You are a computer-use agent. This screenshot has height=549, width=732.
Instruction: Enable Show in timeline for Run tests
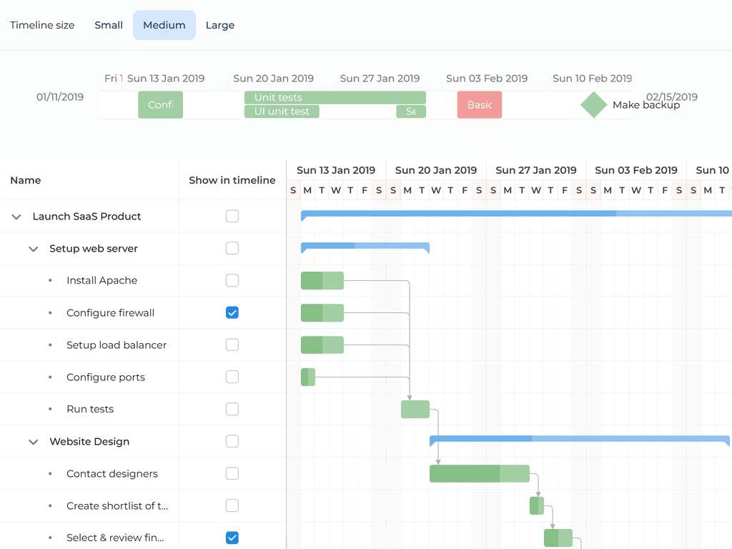[232, 409]
